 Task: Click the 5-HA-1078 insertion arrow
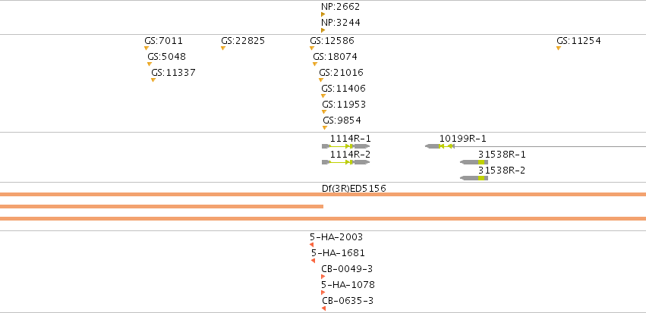[323, 293]
